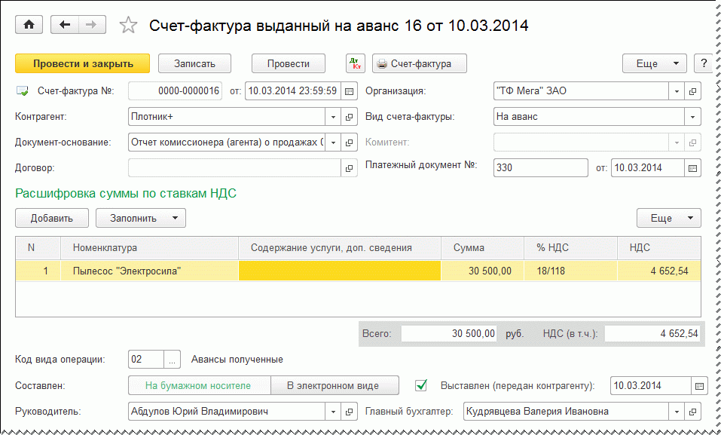Expand the Руководитель dropdown list
Screen dimensions: 721x435
[x=333, y=412]
